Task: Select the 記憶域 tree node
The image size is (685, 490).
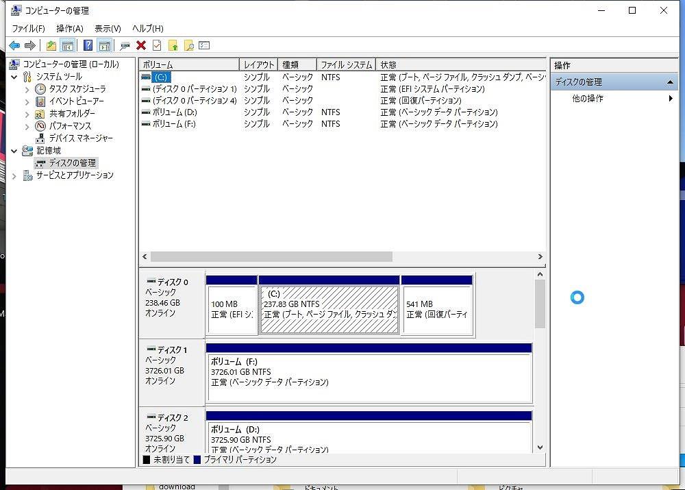Action: 49,151
